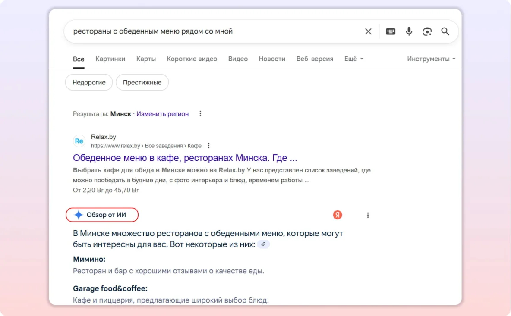Viewport: 511px width, 316px height.
Task: Apply the Престижные filter chip
Action: tap(142, 82)
